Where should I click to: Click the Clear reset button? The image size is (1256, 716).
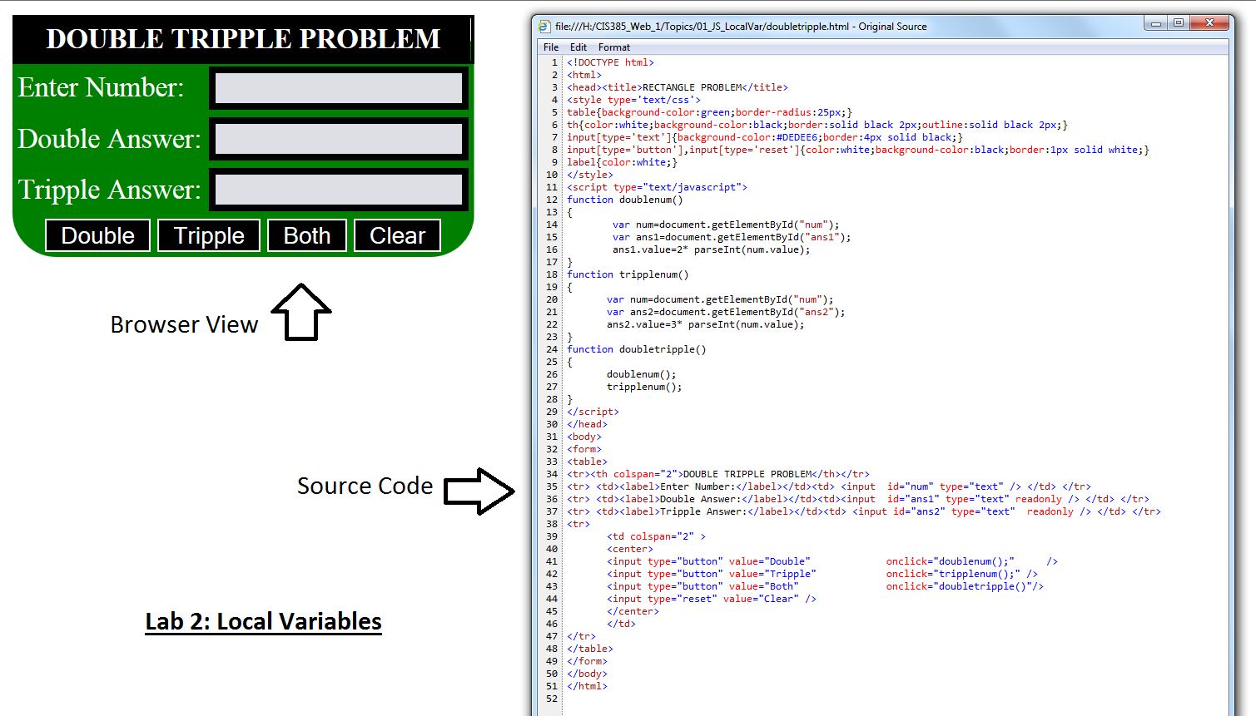pos(397,235)
